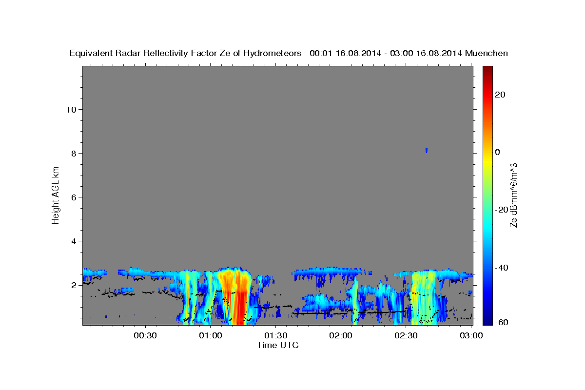Click the height tick label '2'
The image size is (585, 390).
tap(73, 285)
